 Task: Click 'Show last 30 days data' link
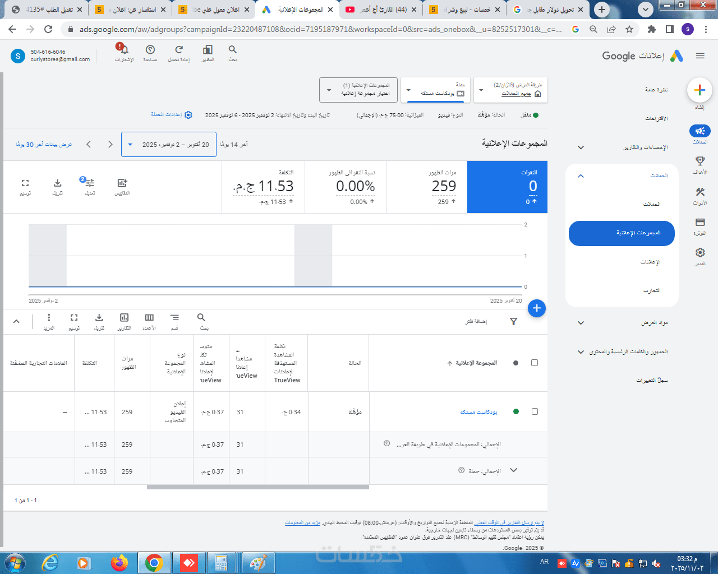click(44, 145)
